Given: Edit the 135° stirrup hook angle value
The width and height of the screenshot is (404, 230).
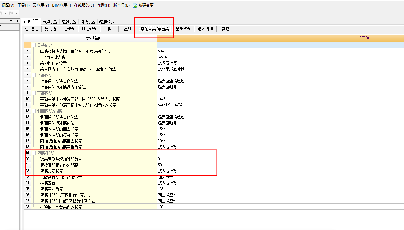Looking at the screenshot, I should click(x=281, y=189).
